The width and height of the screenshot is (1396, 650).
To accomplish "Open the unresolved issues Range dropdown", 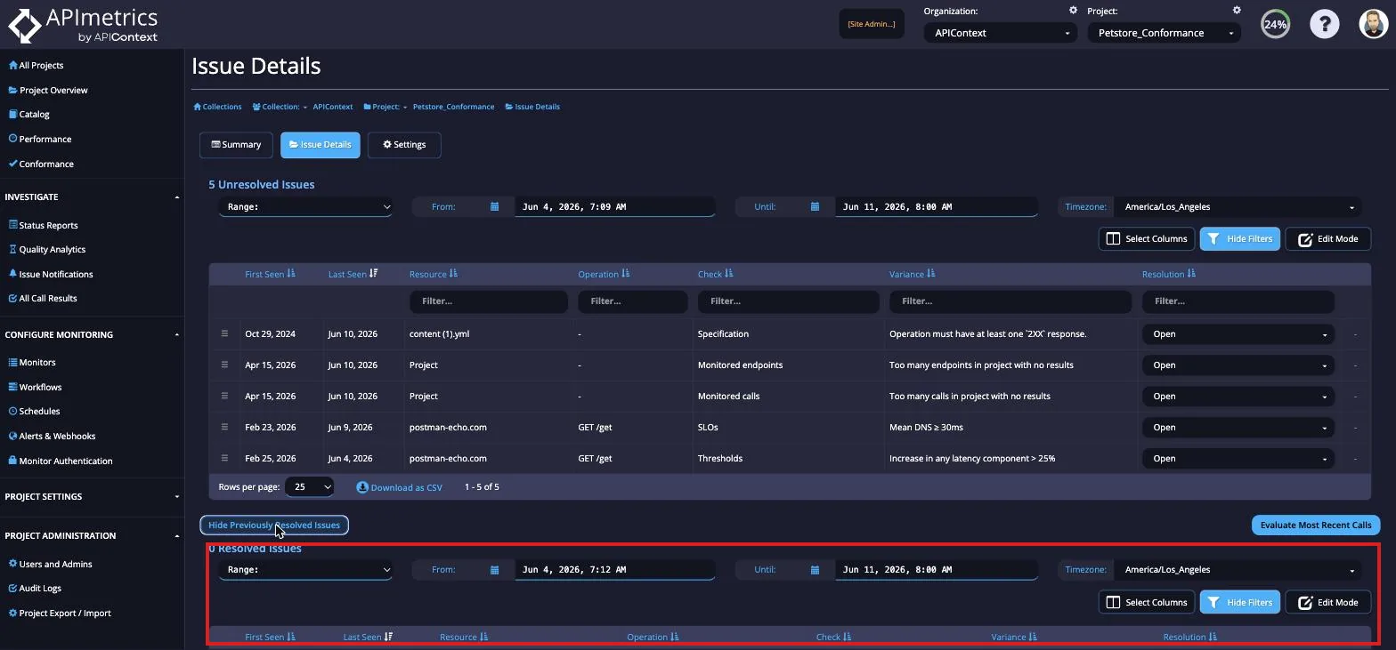I will click(305, 206).
